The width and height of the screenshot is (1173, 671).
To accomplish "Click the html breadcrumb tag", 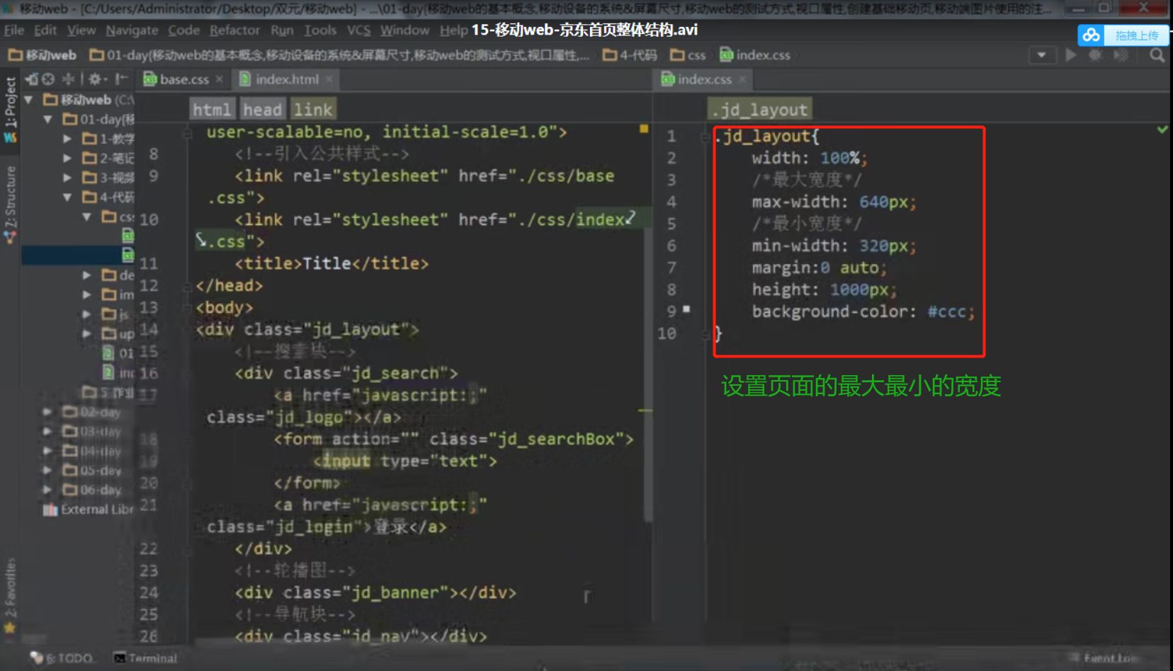I will [212, 110].
